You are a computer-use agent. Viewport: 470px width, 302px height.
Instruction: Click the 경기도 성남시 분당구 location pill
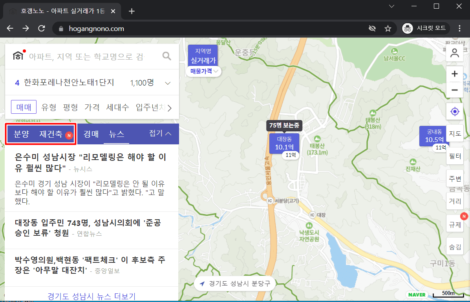tap(234, 284)
